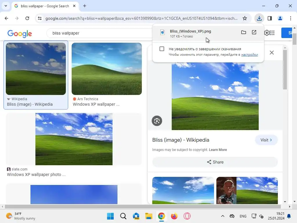Image resolution: width=297 pixels, height=223 pixels.
Task: Close the bliss wallpaper tab
Action: (74, 6)
